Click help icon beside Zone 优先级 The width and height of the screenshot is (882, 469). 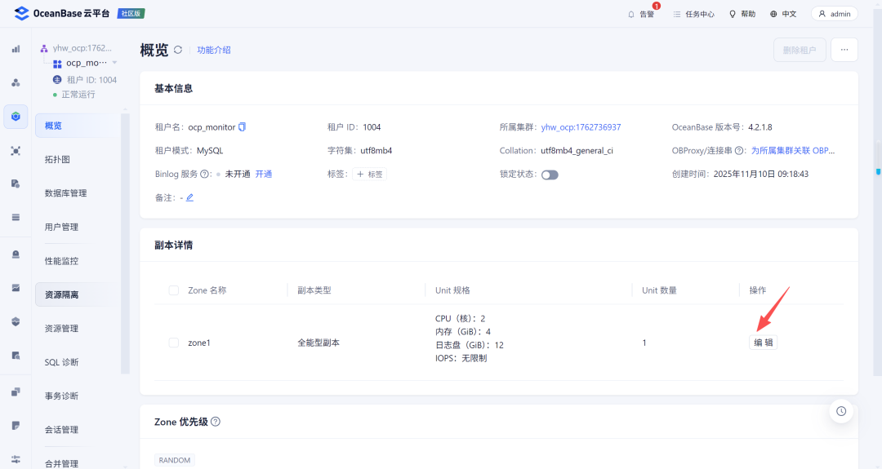coord(216,421)
